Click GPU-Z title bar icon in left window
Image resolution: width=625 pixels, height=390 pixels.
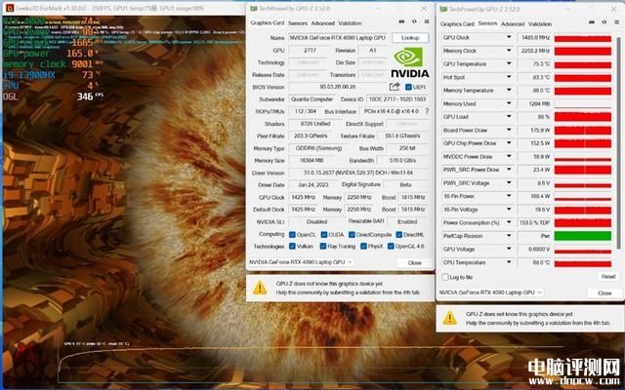pyautogui.click(x=254, y=9)
